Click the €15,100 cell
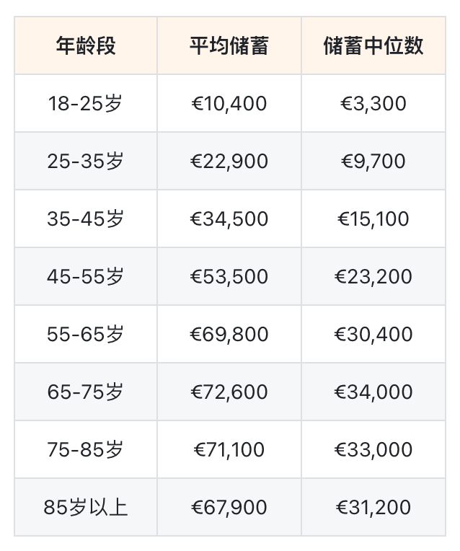This screenshot has width=460, height=551. pos(373,219)
